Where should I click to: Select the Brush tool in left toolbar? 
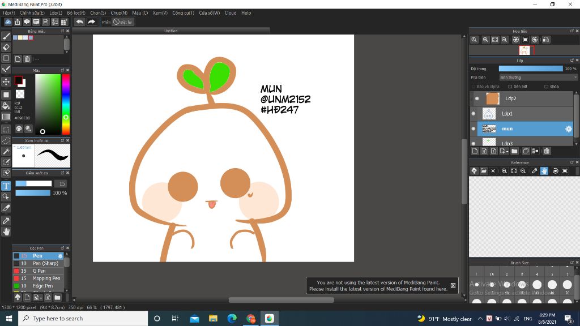tap(6, 36)
